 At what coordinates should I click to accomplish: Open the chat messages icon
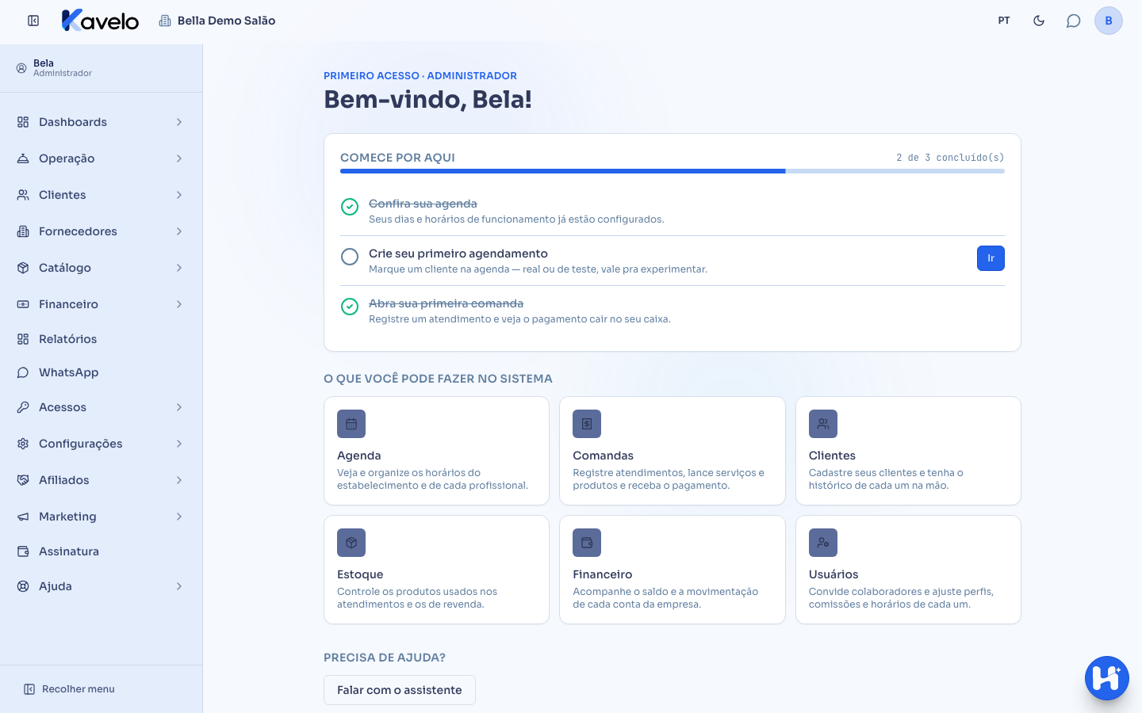click(1073, 21)
